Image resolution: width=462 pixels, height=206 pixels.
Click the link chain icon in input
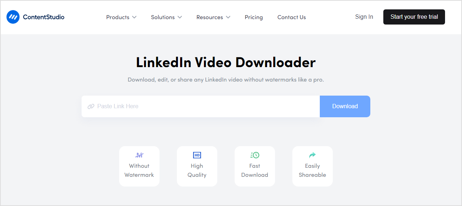pyautogui.click(x=91, y=106)
